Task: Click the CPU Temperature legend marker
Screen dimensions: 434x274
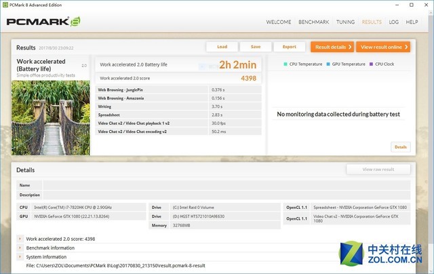Action: click(285, 64)
